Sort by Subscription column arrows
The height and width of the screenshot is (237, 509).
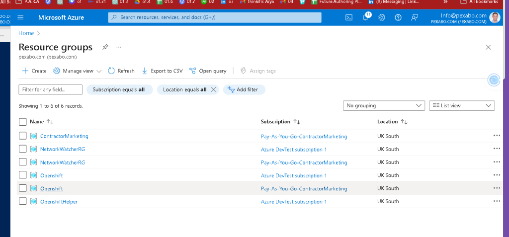pyautogui.click(x=297, y=122)
